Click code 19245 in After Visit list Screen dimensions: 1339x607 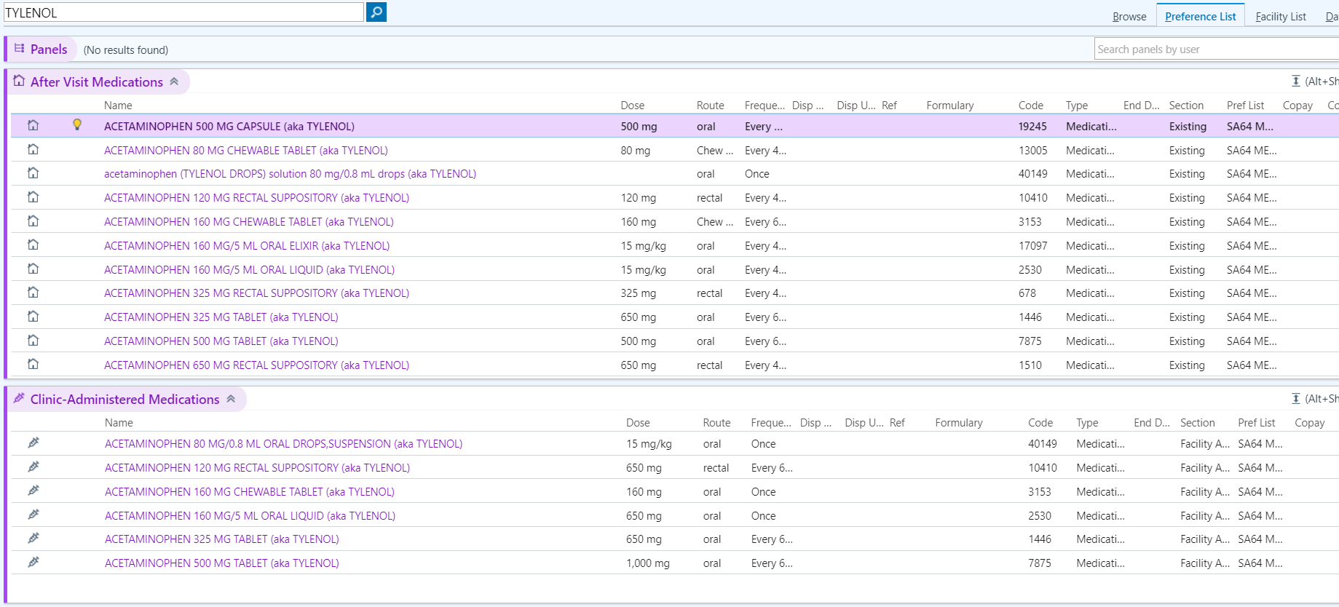[x=1032, y=127]
